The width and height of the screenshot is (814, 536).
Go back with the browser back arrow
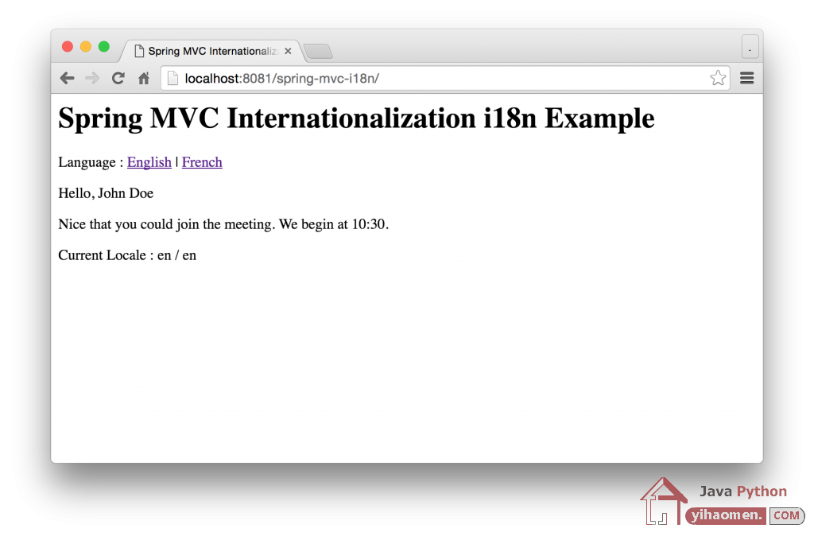67,79
